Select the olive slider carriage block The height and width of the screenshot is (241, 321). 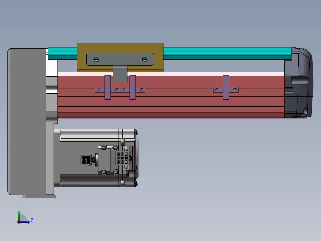[x=120, y=48]
